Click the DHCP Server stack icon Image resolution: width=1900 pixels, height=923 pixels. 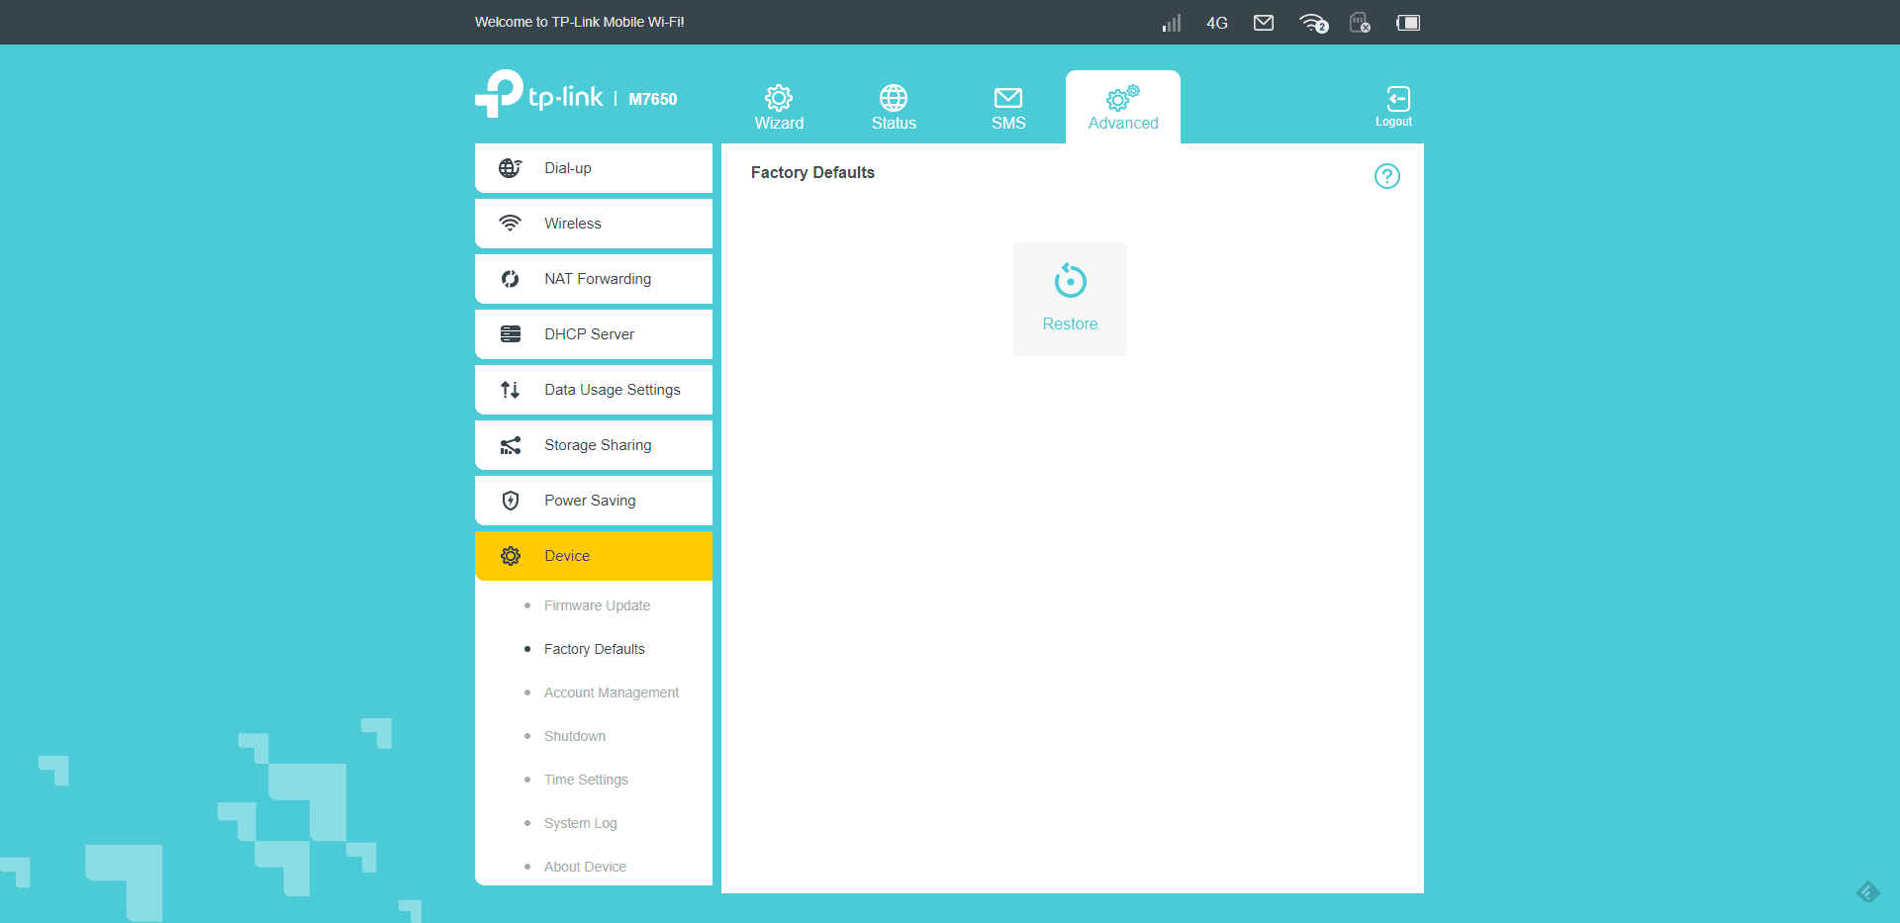point(511,334)
